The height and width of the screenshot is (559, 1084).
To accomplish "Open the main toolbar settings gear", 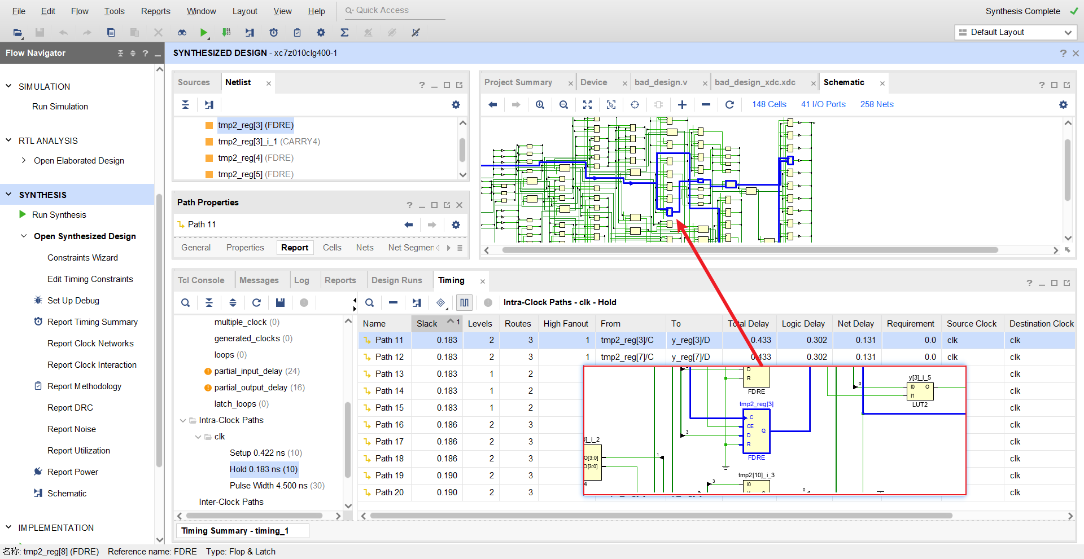I will point(321,33).
